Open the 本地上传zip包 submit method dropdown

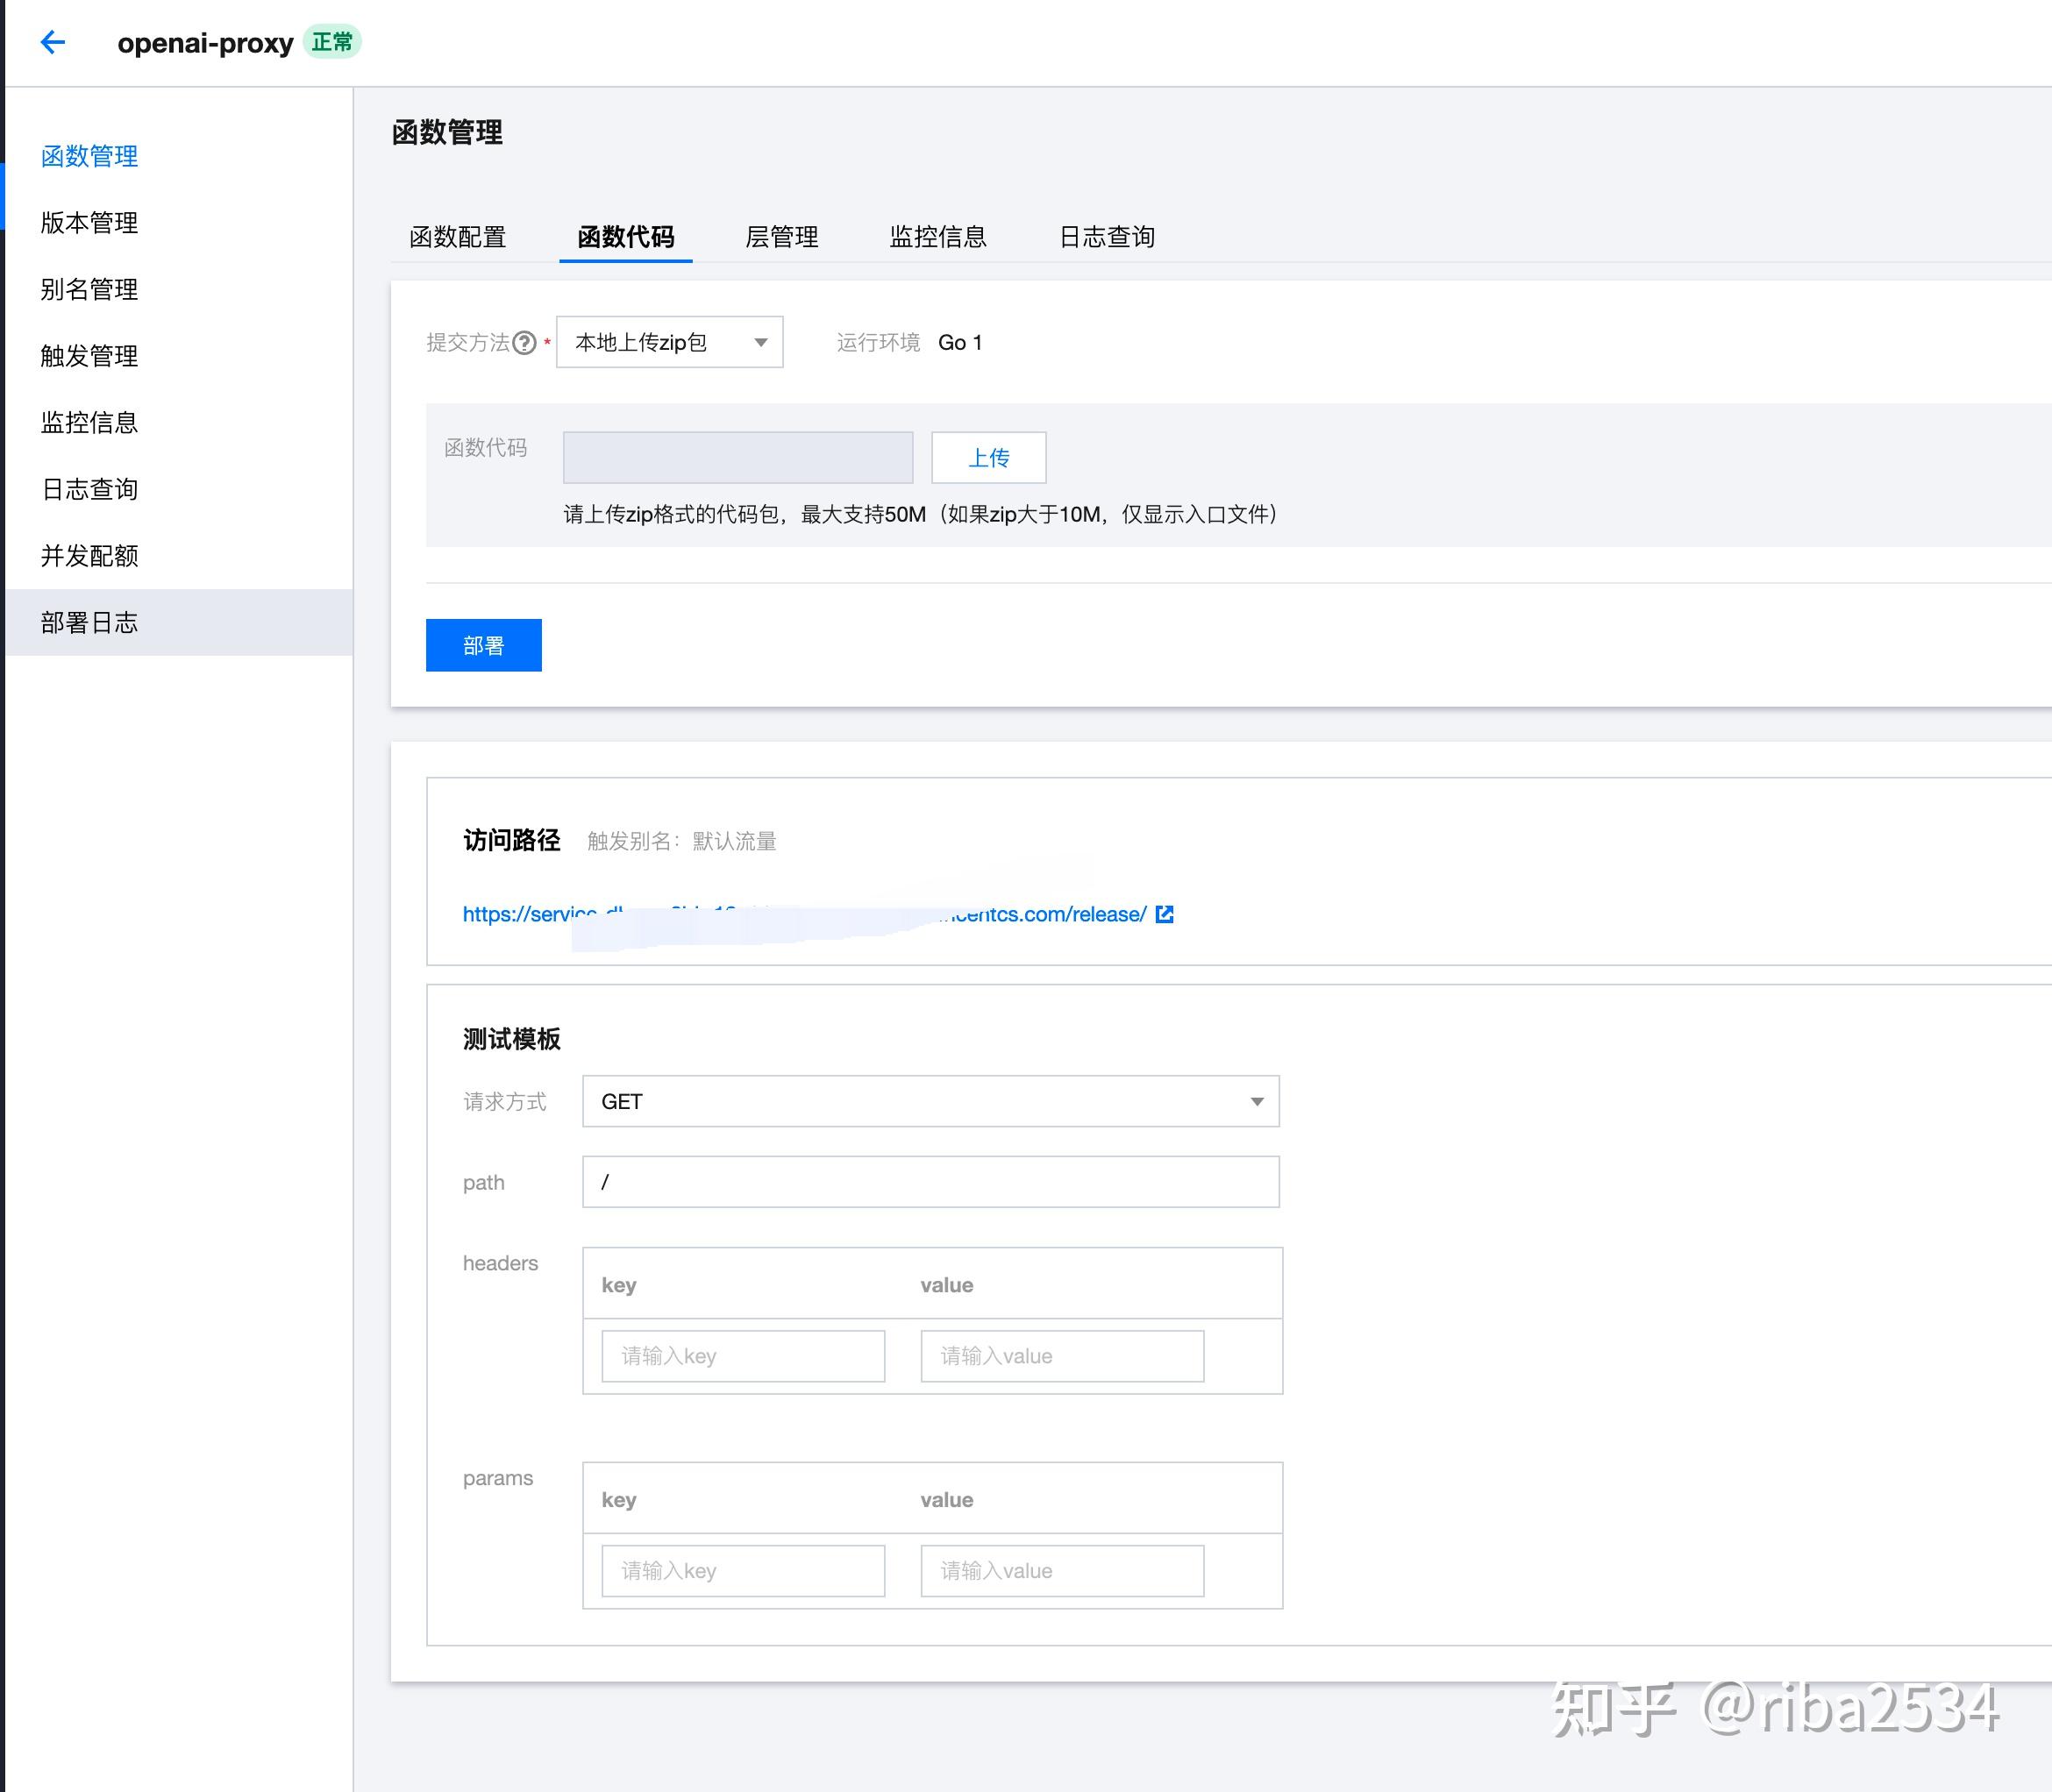coord(669,343)
